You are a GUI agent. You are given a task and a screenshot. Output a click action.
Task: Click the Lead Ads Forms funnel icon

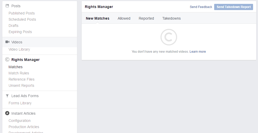(7, 96)
